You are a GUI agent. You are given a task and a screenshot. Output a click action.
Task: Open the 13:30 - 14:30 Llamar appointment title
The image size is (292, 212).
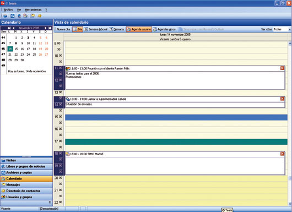click(x=98, y=99)
